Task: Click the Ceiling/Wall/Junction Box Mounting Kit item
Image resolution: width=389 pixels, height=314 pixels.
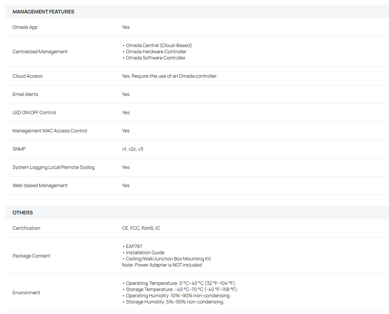Action: pos(168,259)
